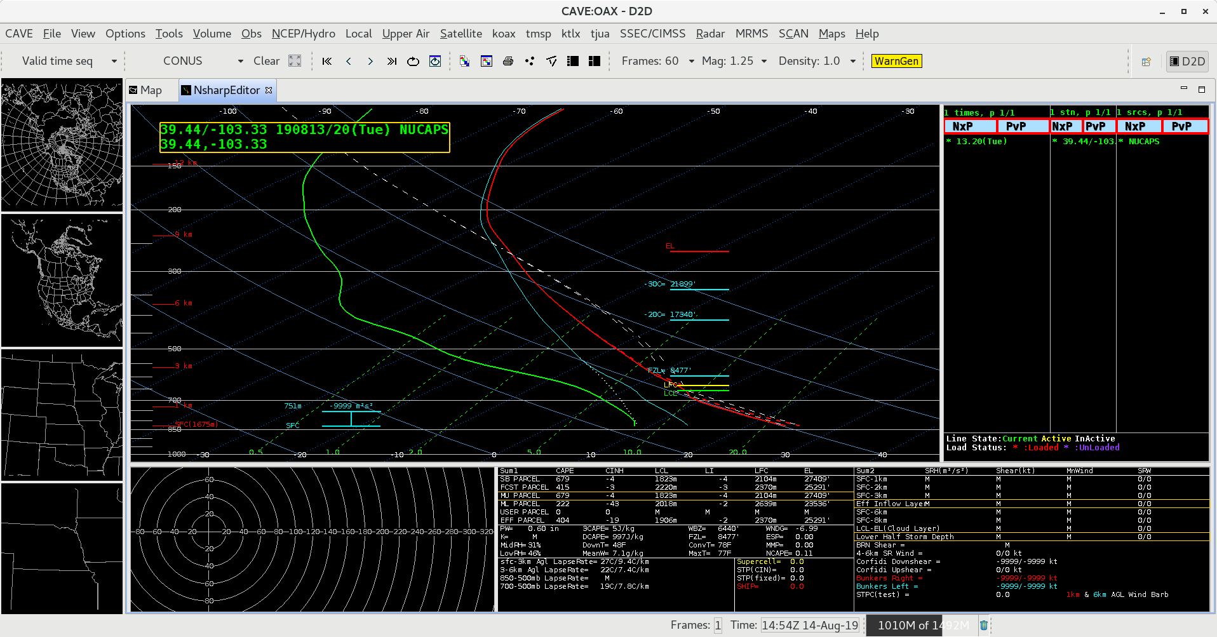1217x637 pixels.
Task: Click NxP under the times column
Action: tap(971, 126)
